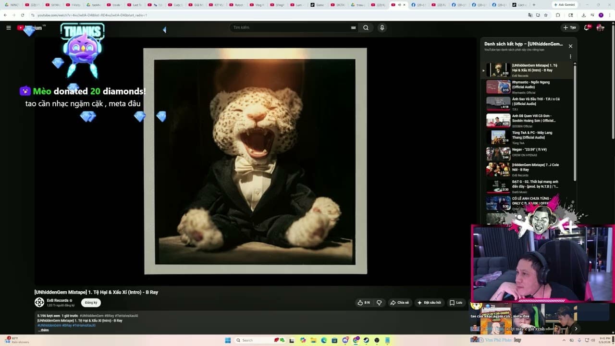The height and width of the screenshot is (346, 615).
Task: Click the Đặt câu hỏi button
Action: point(429,303)
